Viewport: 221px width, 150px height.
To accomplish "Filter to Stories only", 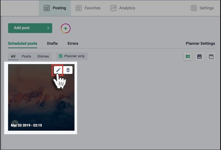I will coord(43,56).
